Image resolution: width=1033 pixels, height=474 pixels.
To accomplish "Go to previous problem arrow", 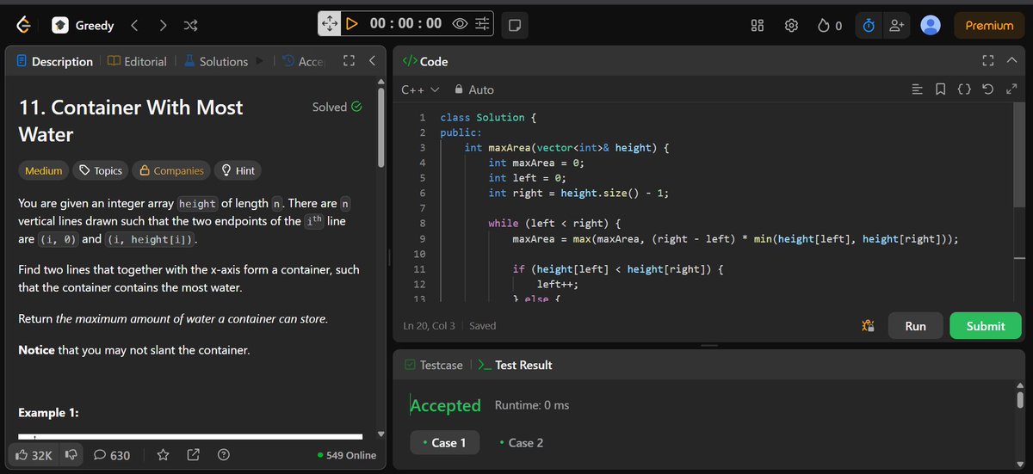I will point(134,26).
